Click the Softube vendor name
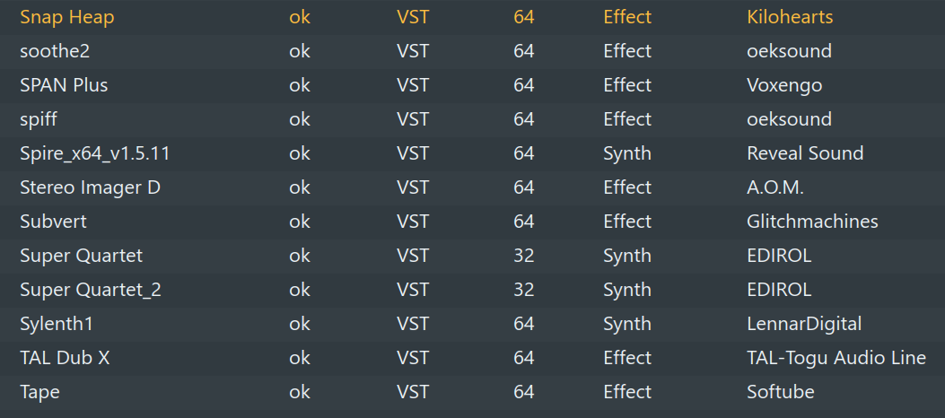 (x=781, y=392)
